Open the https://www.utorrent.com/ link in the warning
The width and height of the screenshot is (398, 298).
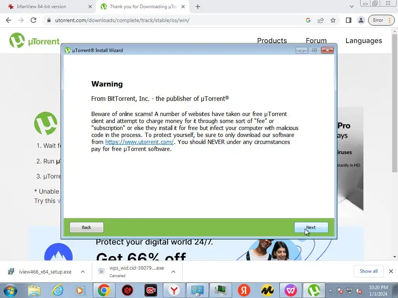point(140,142)
